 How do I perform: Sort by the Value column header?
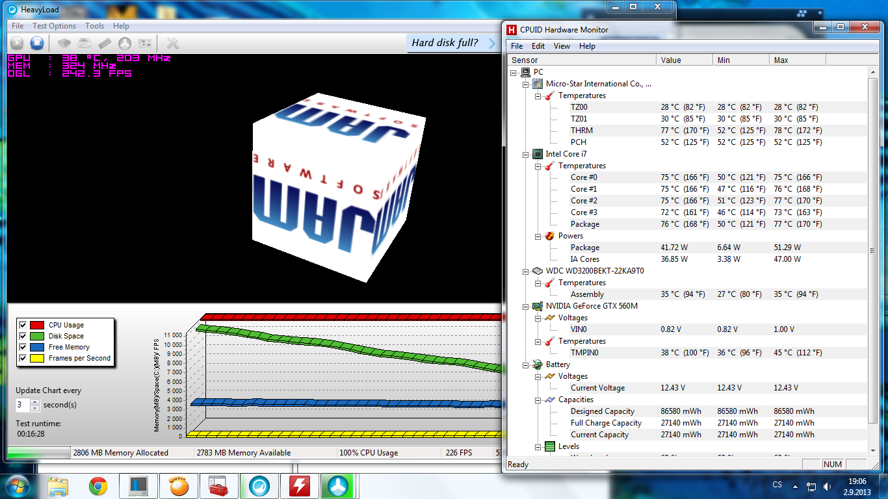pos(685,60)
